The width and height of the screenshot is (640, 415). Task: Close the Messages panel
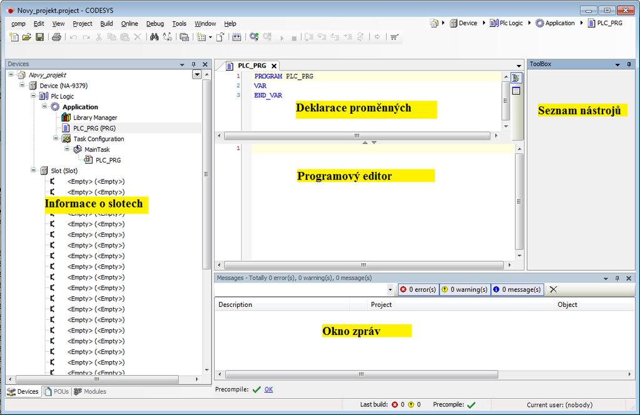[629, 278]
